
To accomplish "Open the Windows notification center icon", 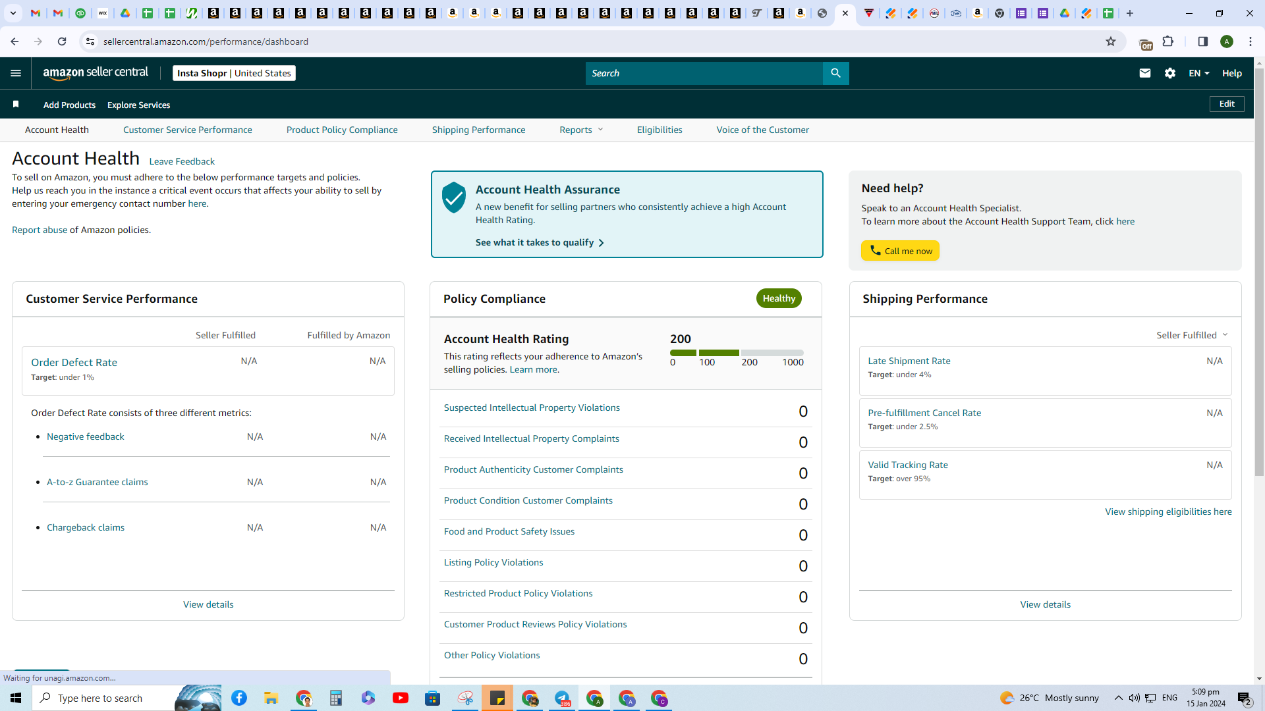I will point(1244,698).
